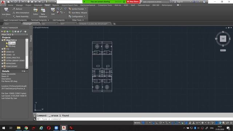
Task: Expand the PRACTICE_8 project tree node
Action: [x=3, y=40]
